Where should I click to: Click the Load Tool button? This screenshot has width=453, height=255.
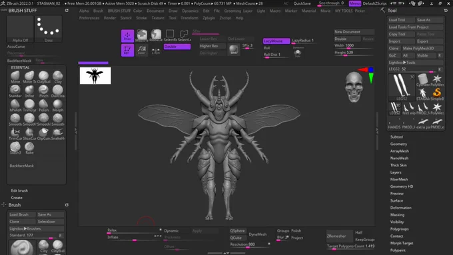[401, 20]
